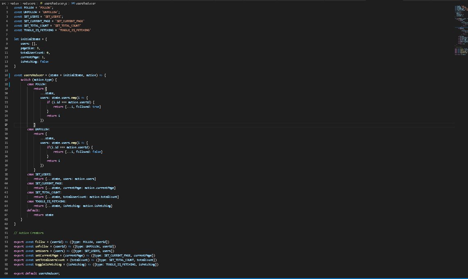Click the JS file icon in breadcrumb
468x279 pixels.
point(41,3)
